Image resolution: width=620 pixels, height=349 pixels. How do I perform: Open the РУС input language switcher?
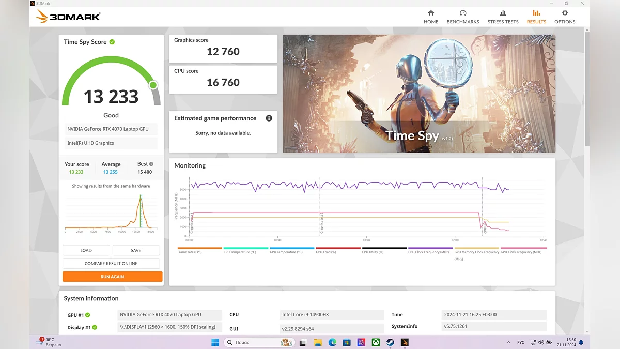521,342
